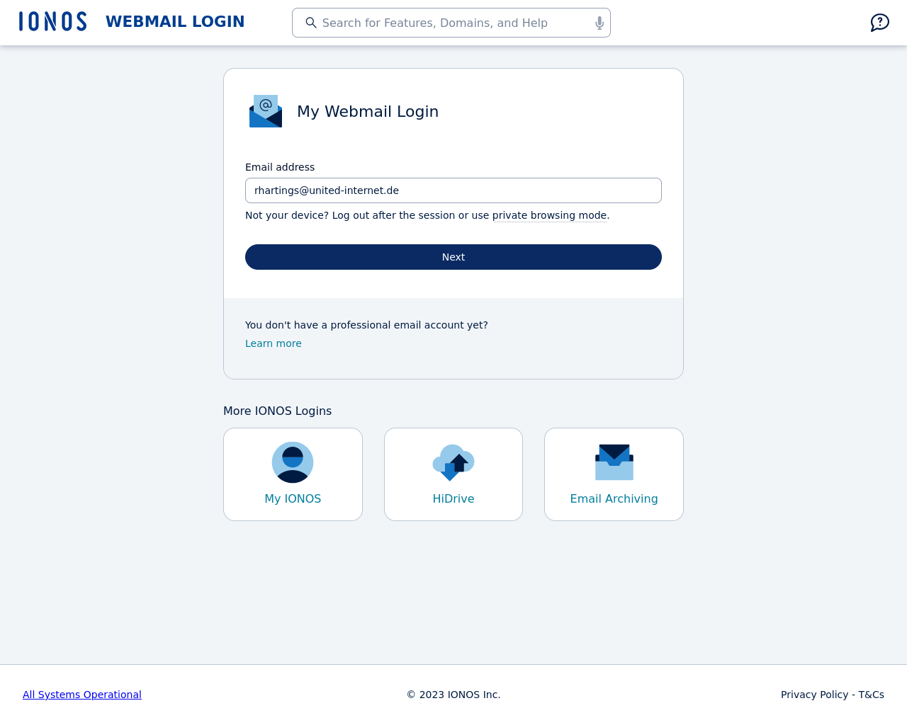This screenshot has width=907, height=725.
Task: Select the My IONOS login label
Action: click(293, 498)
